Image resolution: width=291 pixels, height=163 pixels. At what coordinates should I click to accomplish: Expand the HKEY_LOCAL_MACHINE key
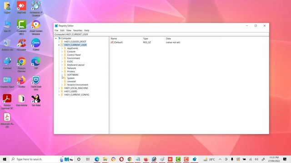tap(59, 88)
